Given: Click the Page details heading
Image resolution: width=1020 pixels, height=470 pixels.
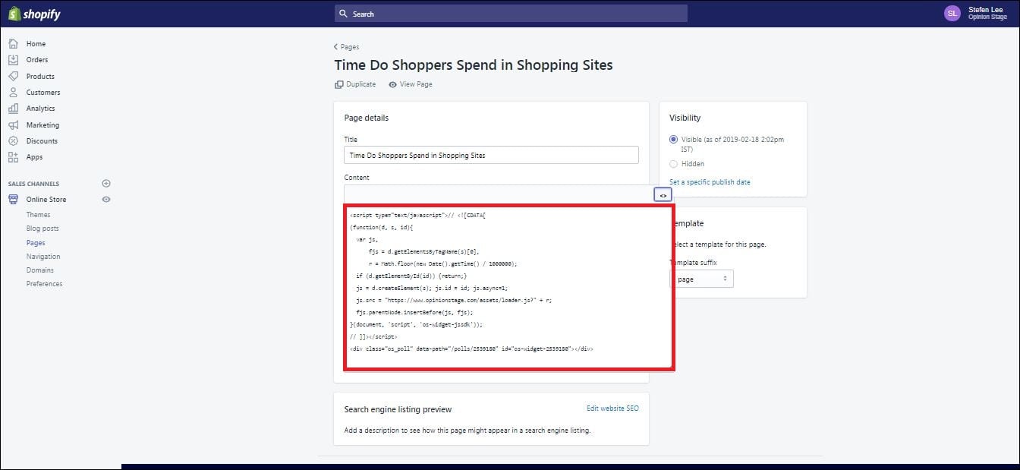Looking at the screenshot, I should click(x=367, y=118).
